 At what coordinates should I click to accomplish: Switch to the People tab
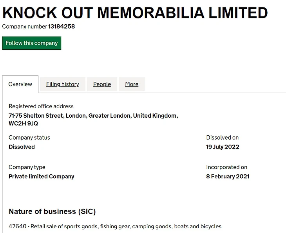[x=102, y=84]
